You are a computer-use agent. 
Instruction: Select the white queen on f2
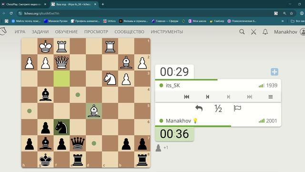pos(61,63)
